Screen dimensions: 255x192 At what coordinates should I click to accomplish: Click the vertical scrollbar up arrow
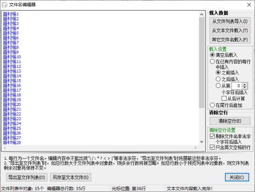202,14
